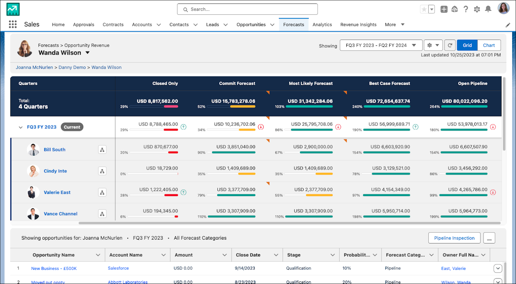
Task: Open the App Launcher grid icon
Action: tap(13, 24)
